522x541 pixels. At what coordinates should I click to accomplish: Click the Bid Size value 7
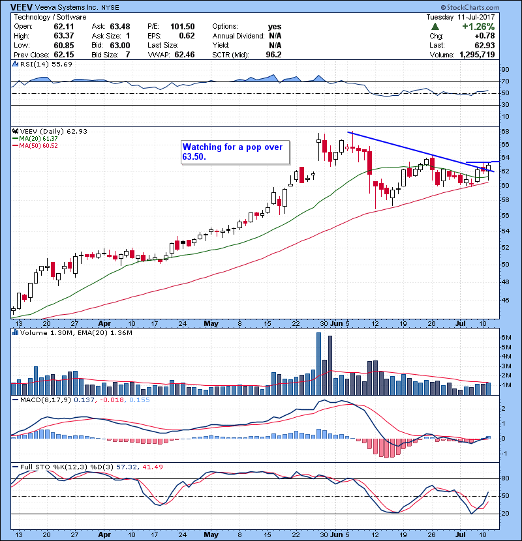click(128, 55)
